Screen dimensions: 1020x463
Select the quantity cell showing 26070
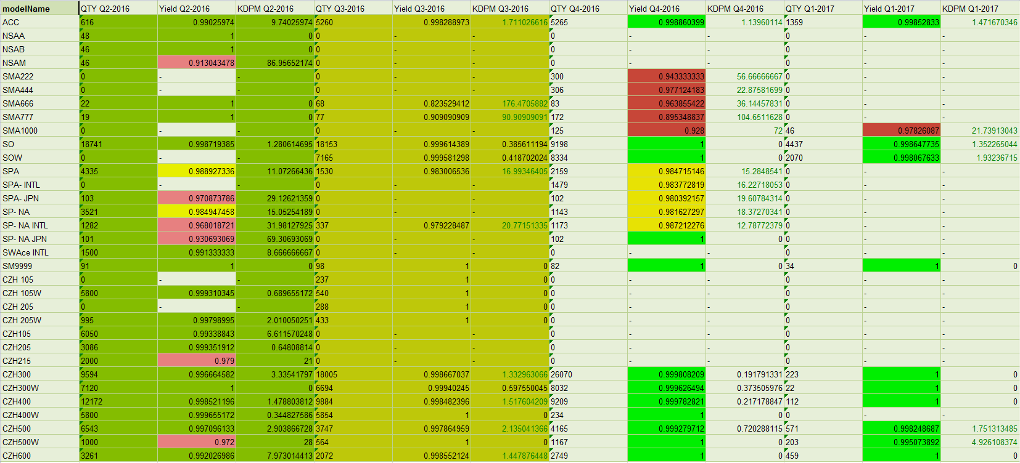[x=588, y=374]
